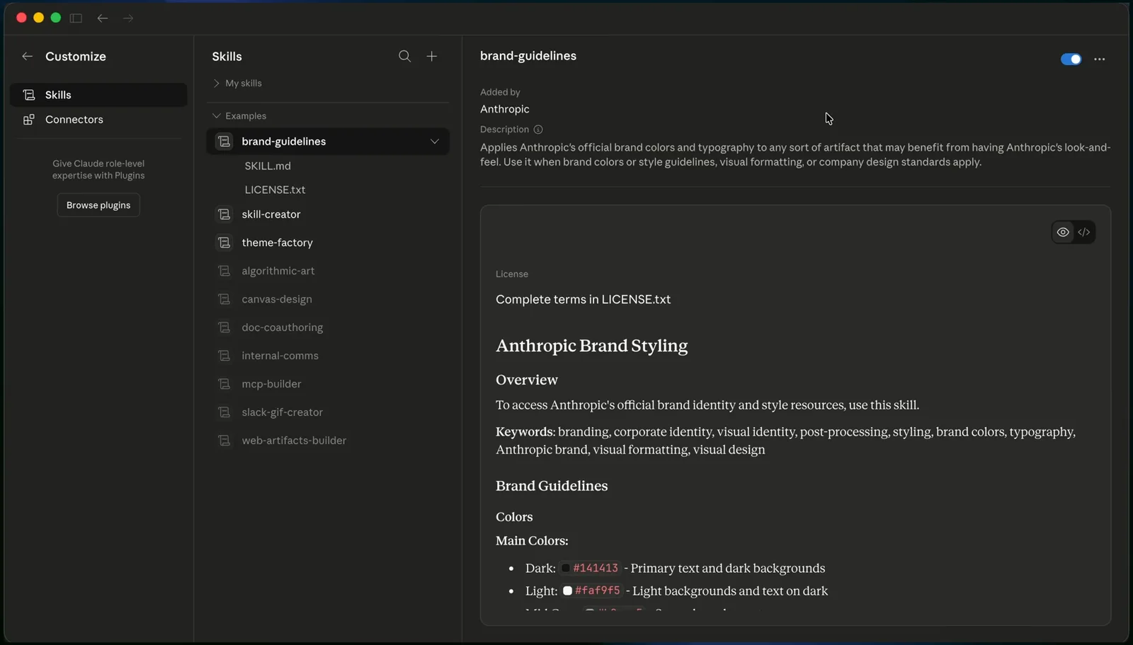
Task: Select the theme-factory skill
Action: [x=328, y=243]
